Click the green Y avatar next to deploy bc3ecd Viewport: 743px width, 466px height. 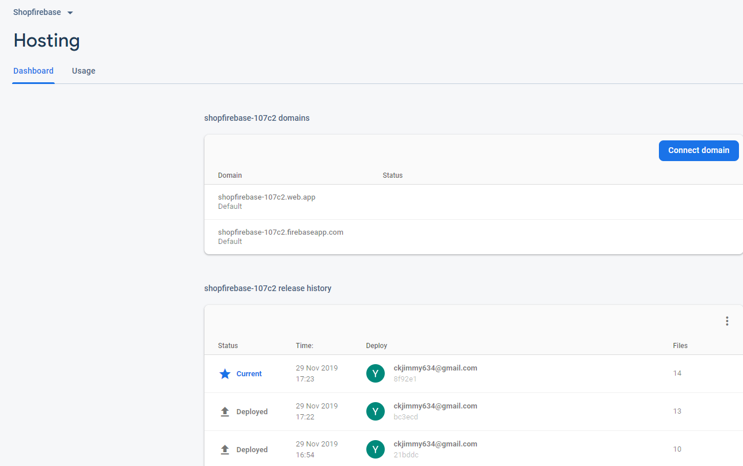(x=376, y=411)
